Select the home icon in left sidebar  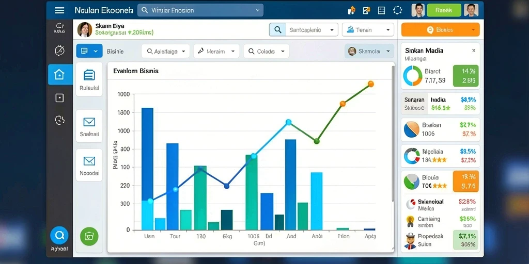pyautogui.click(x=60, y=74)
